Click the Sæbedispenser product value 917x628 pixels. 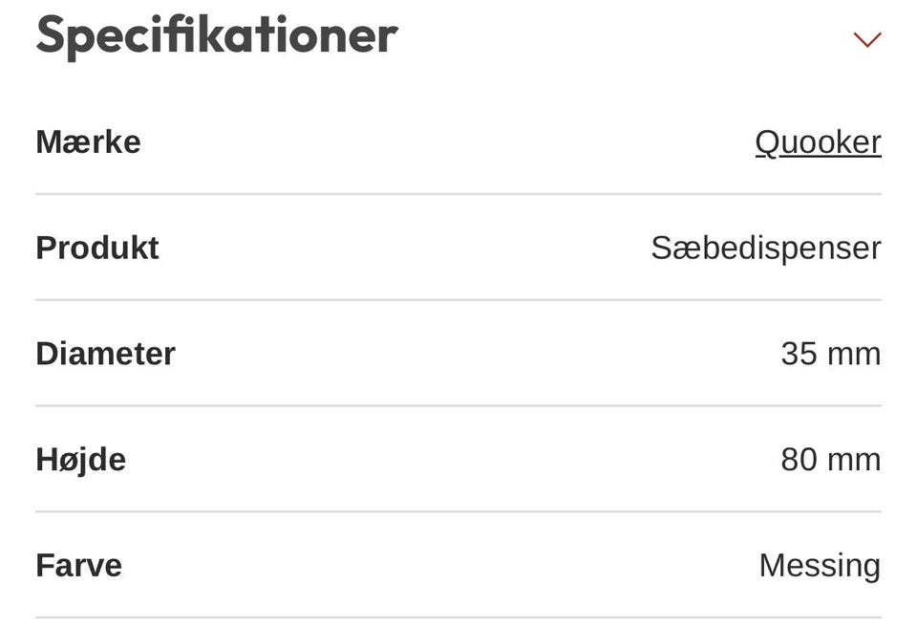(766, 248)
